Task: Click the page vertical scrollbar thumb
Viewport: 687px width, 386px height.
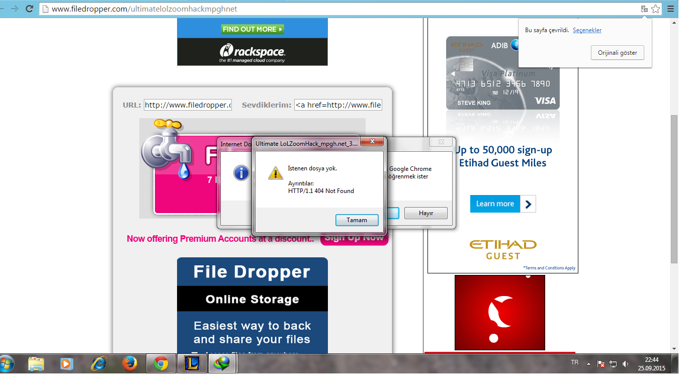Action: (674, 189)
